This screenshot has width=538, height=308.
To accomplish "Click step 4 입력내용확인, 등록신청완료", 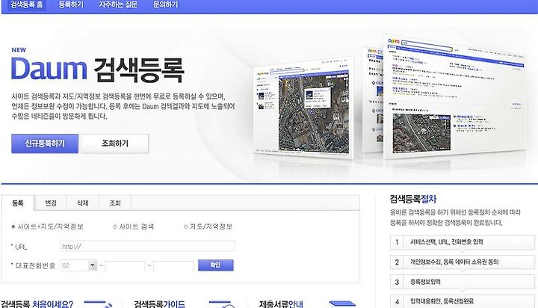I will click(463, 301).
